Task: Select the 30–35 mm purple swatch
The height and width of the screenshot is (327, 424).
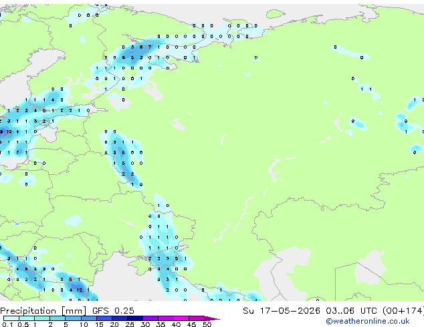Action: coord(150,318)
